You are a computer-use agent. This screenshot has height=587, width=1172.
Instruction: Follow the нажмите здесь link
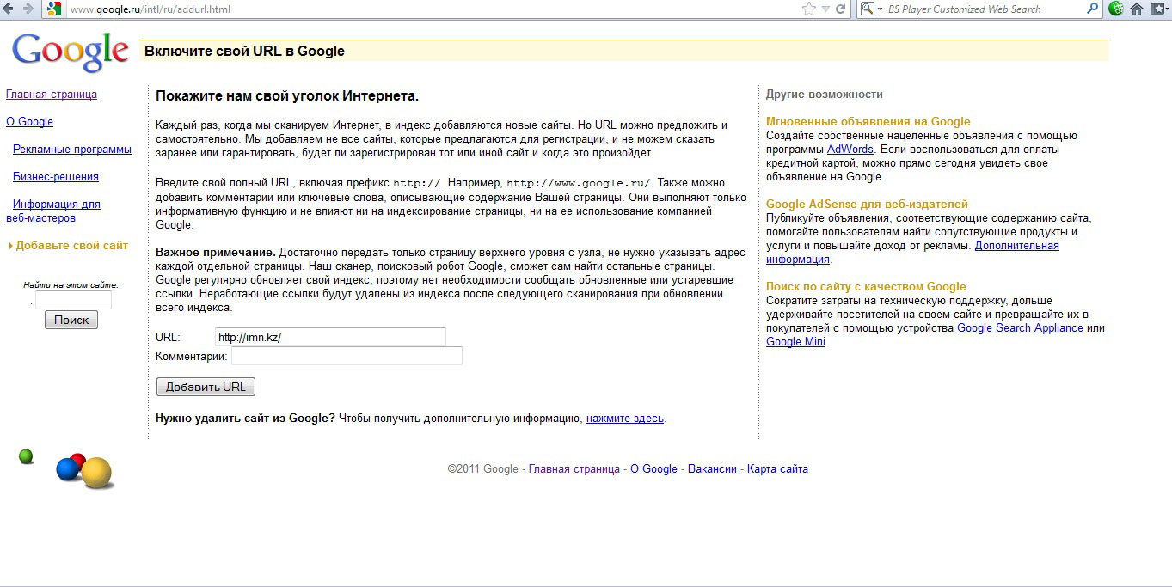point(625,419)
